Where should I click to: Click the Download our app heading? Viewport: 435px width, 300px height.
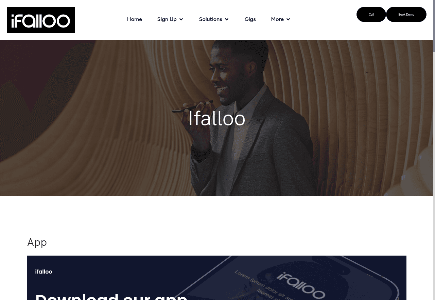(111, 296)
